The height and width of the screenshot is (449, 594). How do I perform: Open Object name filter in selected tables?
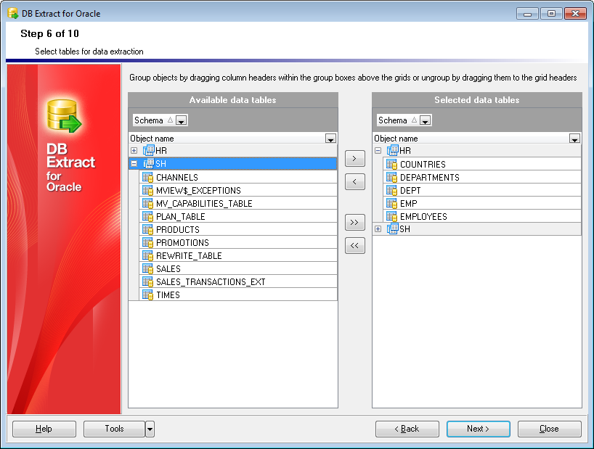[574, 139]
